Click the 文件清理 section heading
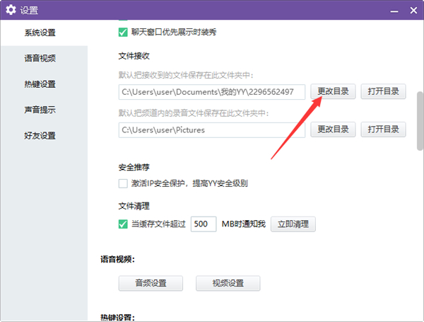 point(134,206)
